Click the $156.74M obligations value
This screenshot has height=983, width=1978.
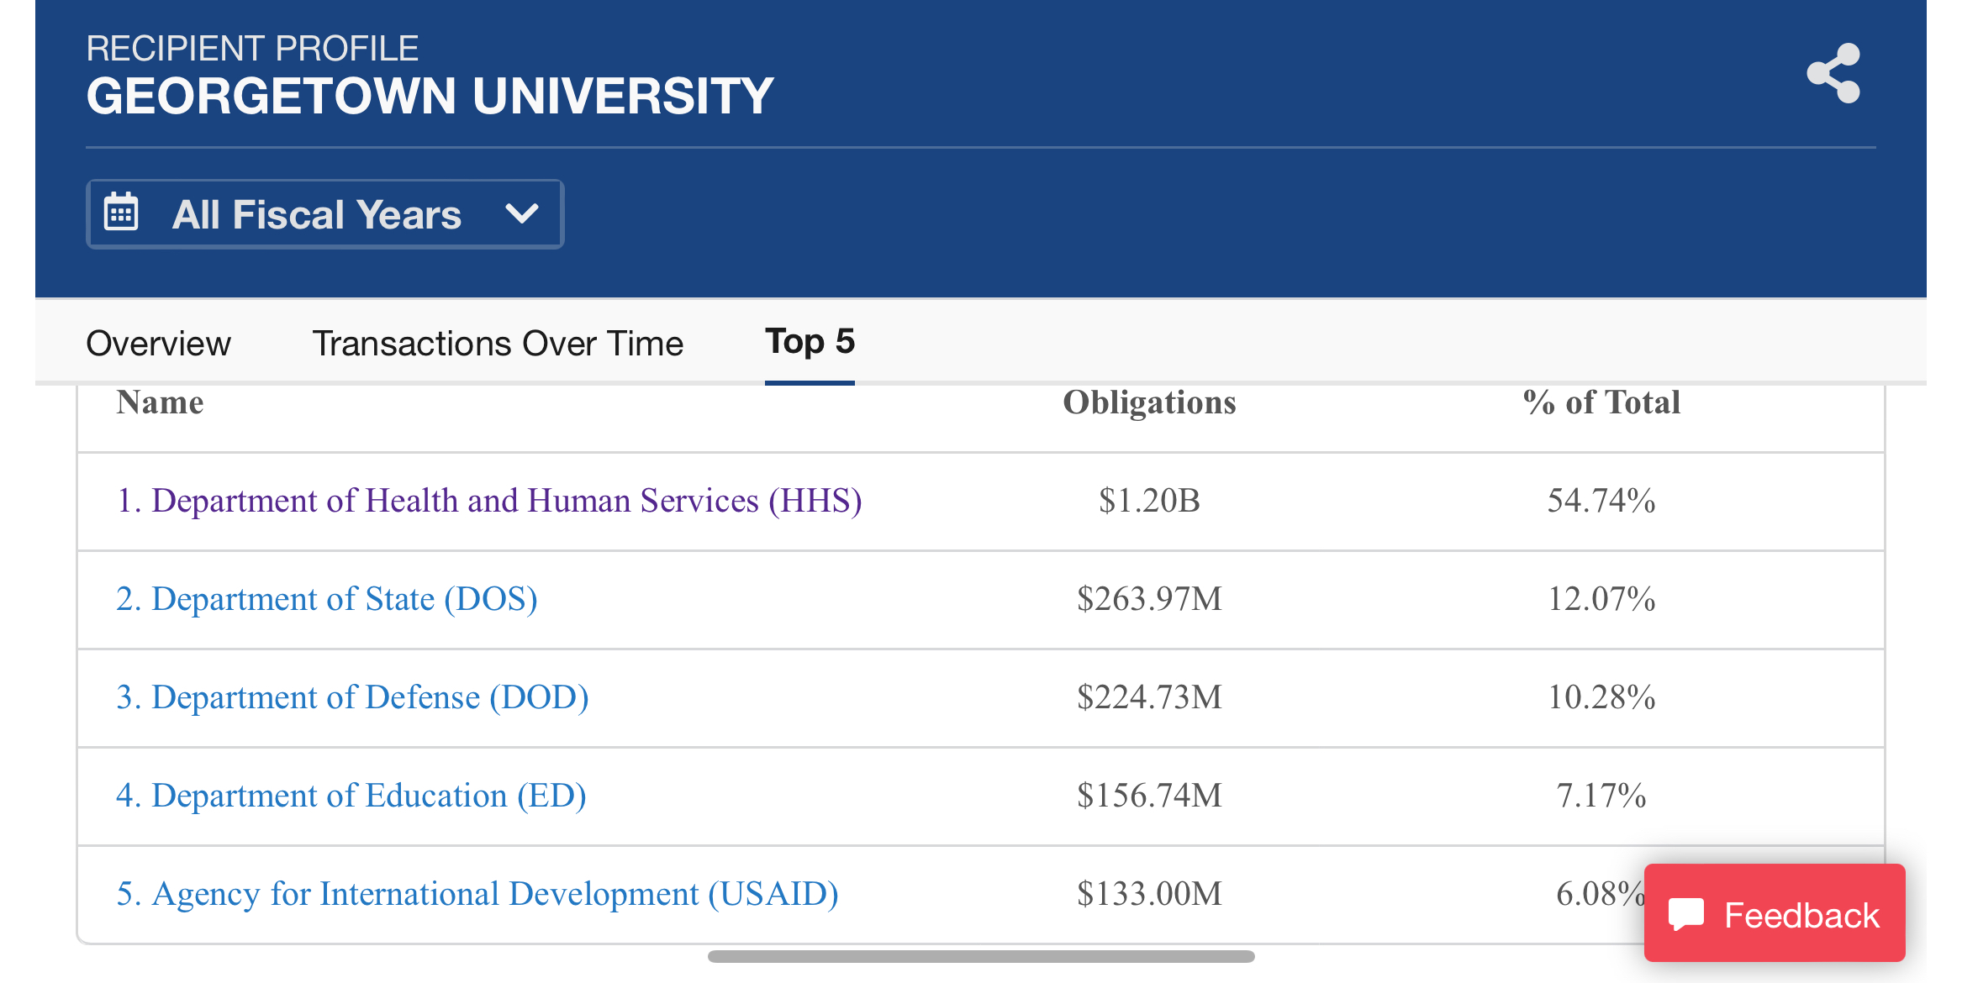(1149, 796)
